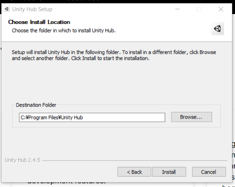Click the Unity logo in the header

coord(218,29)
